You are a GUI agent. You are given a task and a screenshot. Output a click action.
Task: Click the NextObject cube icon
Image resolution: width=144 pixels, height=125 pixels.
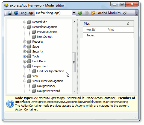coord(34,37)
